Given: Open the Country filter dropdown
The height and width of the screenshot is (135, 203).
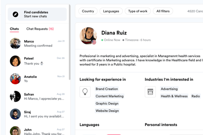Looking at the screenshot, I should click(88, 11).
